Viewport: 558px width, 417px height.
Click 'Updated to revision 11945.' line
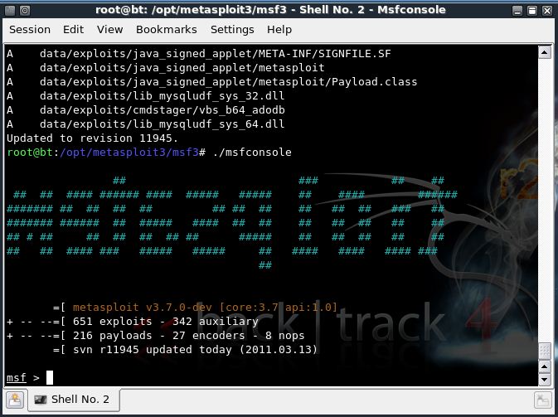[x=92, y=138]
